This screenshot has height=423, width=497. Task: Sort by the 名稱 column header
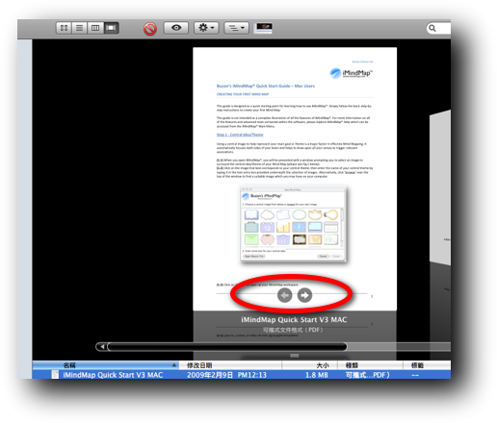(105, 365)
